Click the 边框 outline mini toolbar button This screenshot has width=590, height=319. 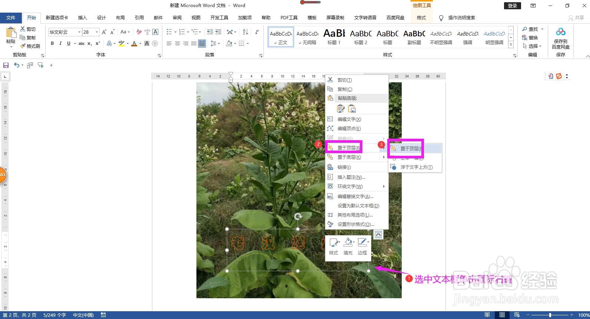(x=362, y=247)
